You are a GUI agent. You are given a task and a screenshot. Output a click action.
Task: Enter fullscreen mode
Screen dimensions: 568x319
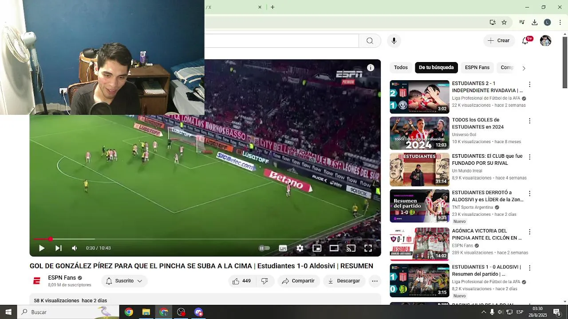(x=368, y=248)
